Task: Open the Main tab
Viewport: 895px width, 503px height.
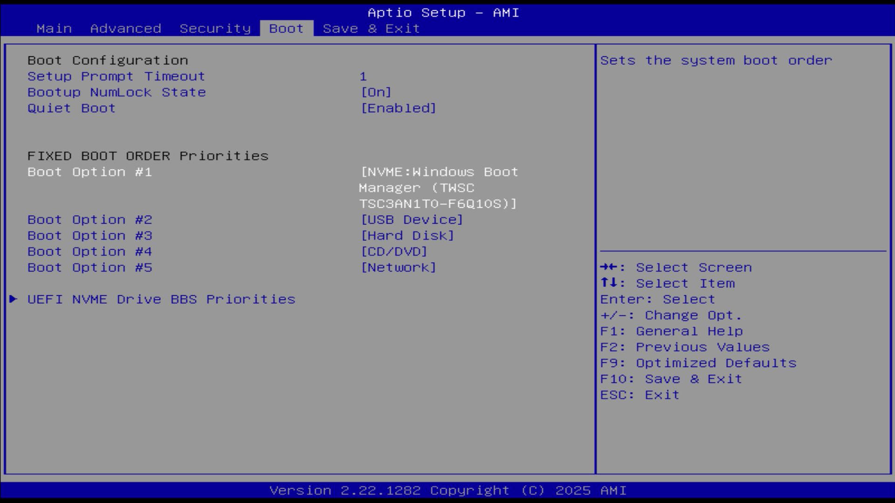Action: tap(54, 28)
